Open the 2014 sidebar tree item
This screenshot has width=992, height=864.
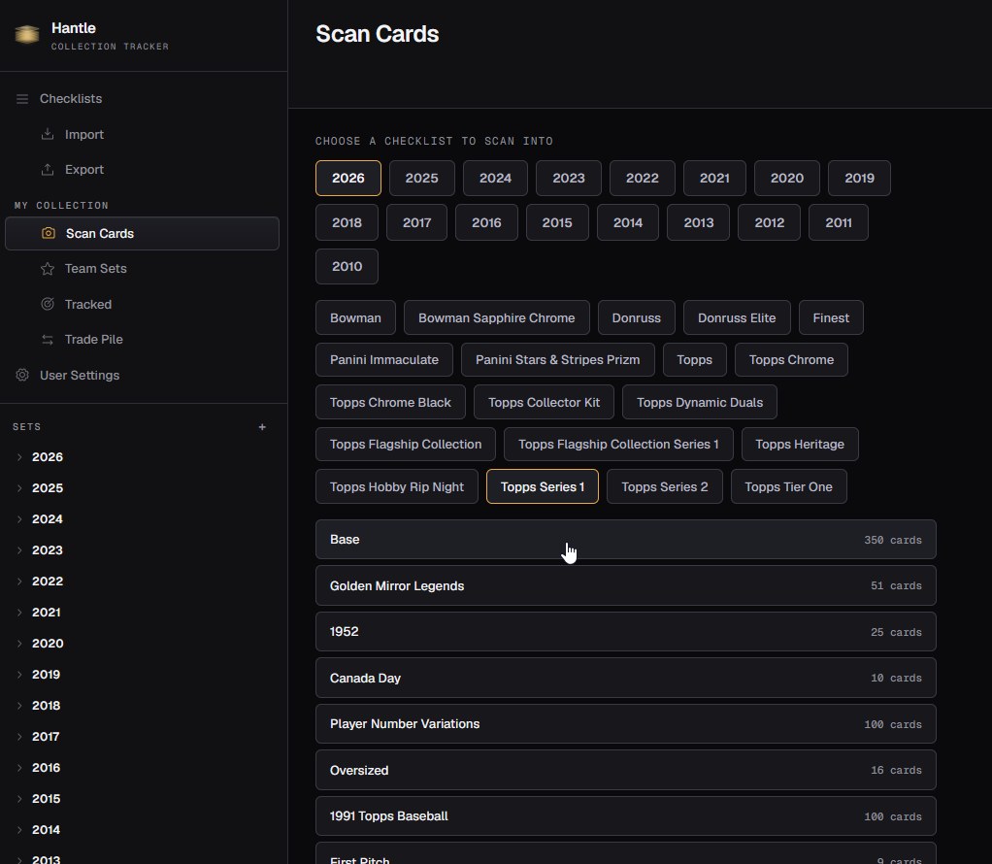click(46, 829)
